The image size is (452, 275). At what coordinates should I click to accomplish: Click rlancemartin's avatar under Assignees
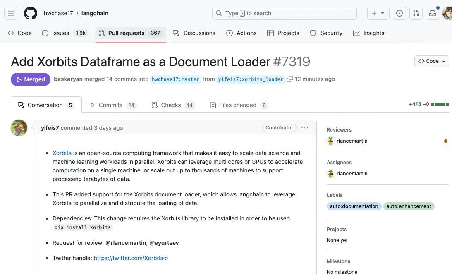[x=331, y=174]
